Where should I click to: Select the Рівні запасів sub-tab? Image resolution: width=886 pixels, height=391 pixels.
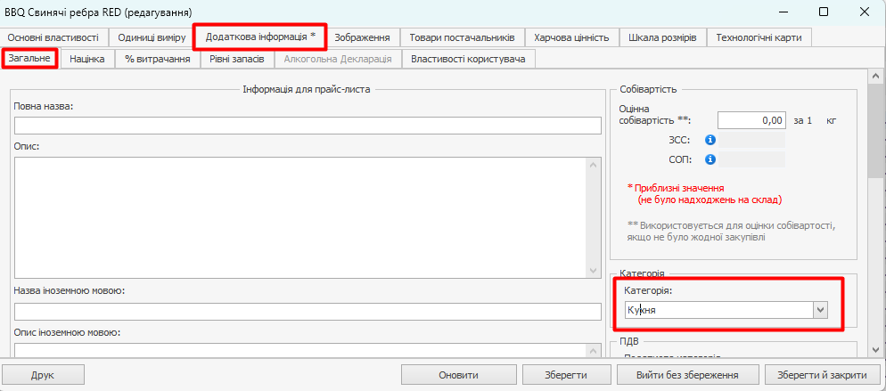click(236, 59)
